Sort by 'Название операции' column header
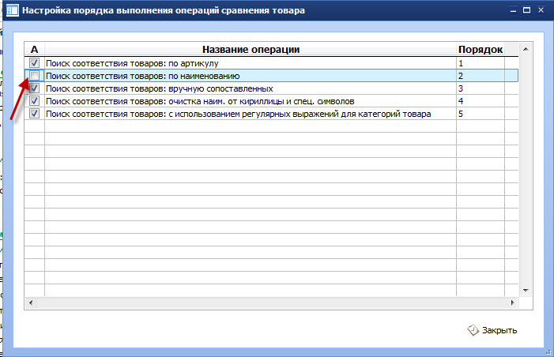The width and height of the screenshot is (554, 357). tap(251, 50)
